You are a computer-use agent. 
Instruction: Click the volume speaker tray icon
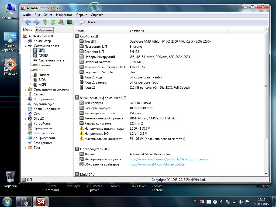click(x=241, y=202)
